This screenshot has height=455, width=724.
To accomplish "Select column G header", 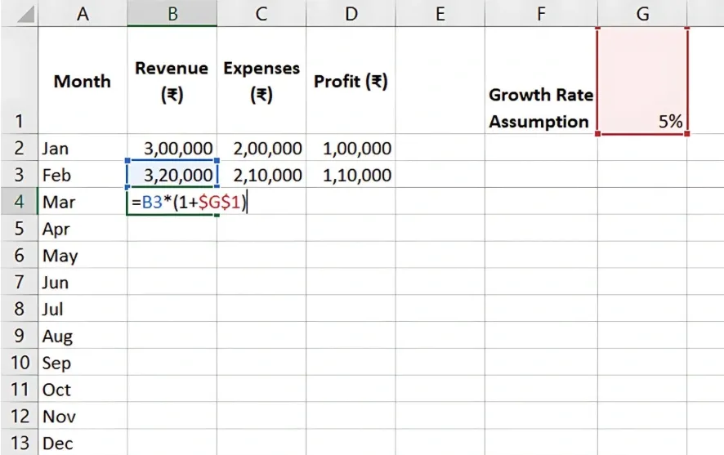I will point(641,13).
